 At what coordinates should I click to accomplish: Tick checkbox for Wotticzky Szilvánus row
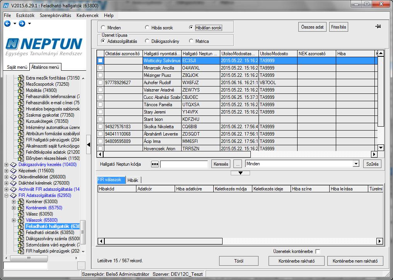tap(100, 61)
